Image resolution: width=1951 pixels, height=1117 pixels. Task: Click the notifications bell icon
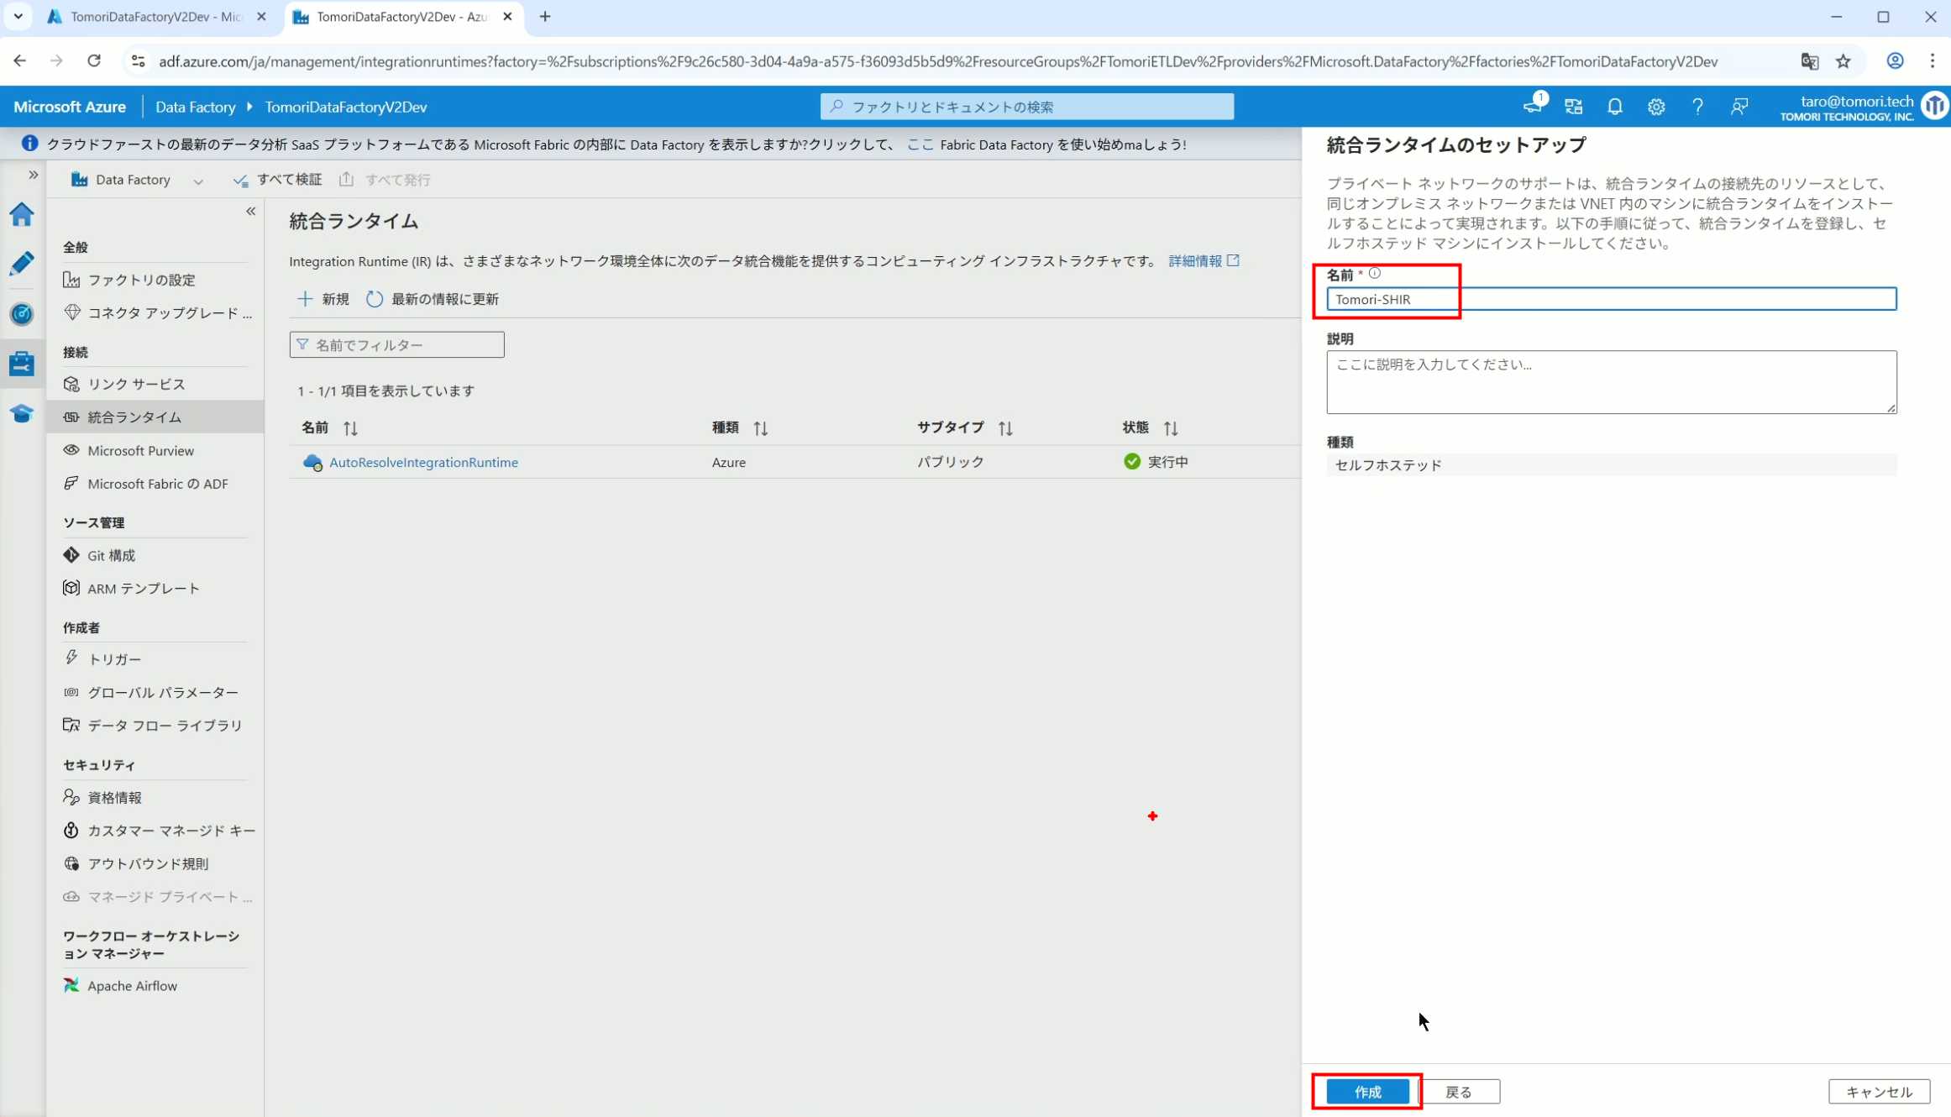tap(1614, 107)
